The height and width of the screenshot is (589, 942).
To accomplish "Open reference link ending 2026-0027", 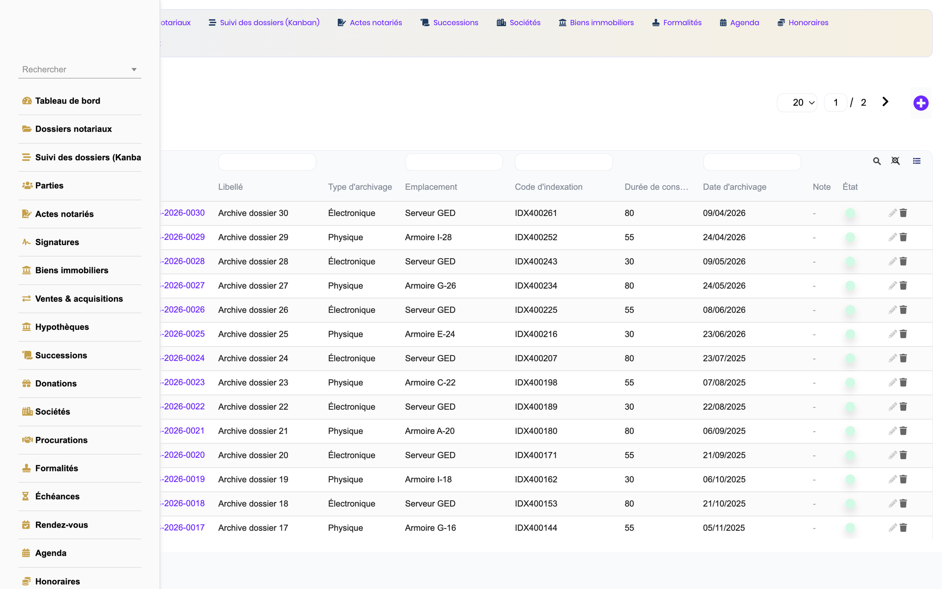I will tap(182, 286).
